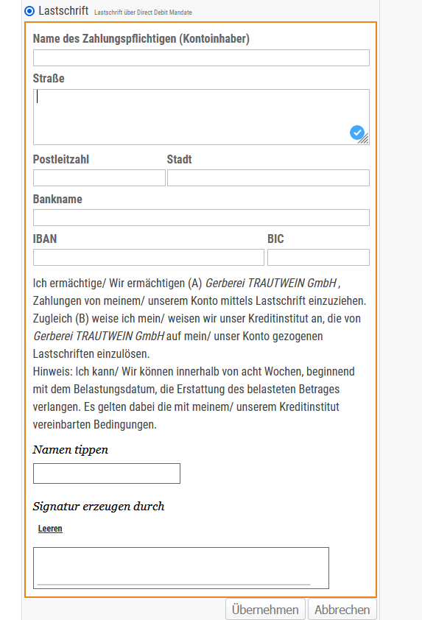
Task: Click the Namen tippen signature name field
Action: click(107, 473)
